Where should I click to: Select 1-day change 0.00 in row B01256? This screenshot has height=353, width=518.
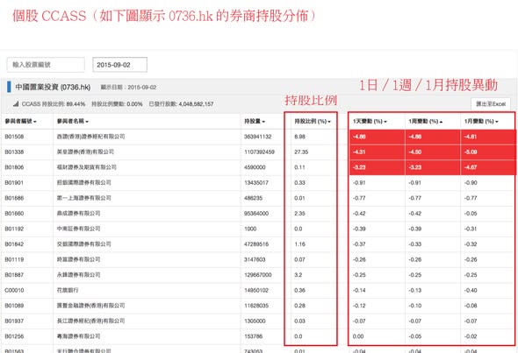tap(358, 336)
